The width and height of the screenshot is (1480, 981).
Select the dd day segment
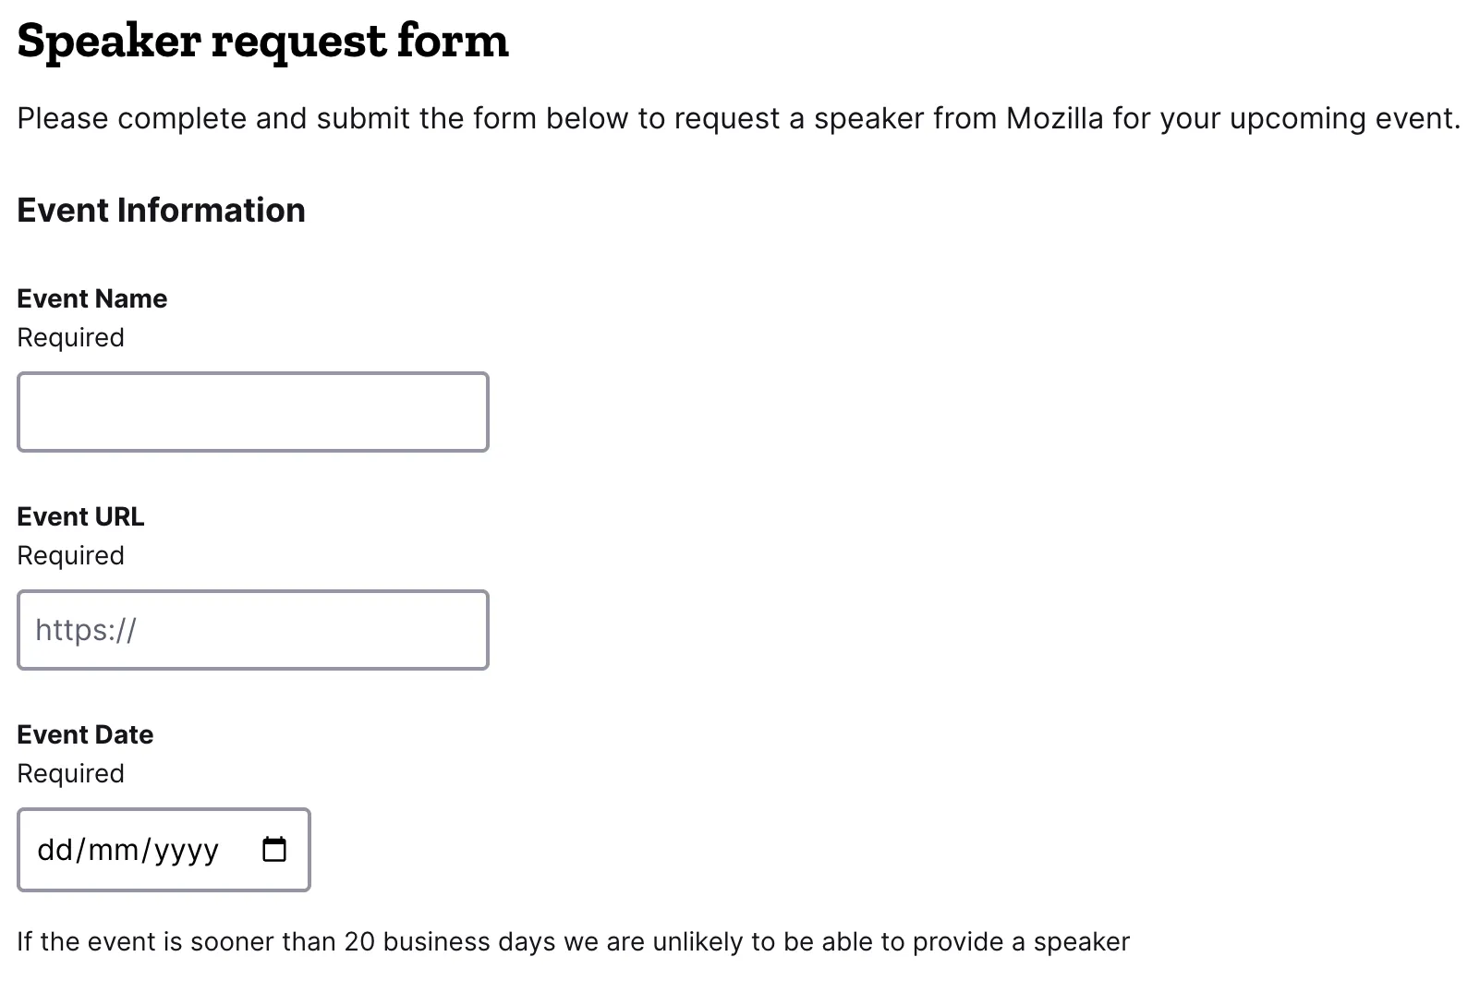click(55, 850)
